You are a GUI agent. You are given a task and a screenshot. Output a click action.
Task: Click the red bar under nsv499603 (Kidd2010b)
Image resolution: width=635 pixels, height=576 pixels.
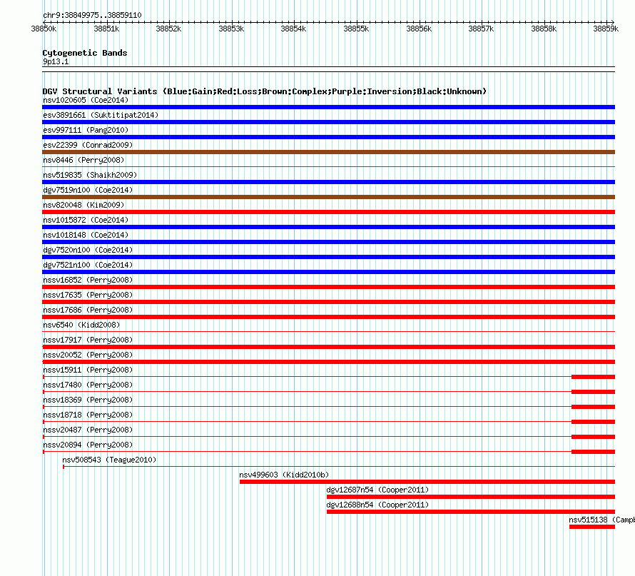[x=427, y=482]
